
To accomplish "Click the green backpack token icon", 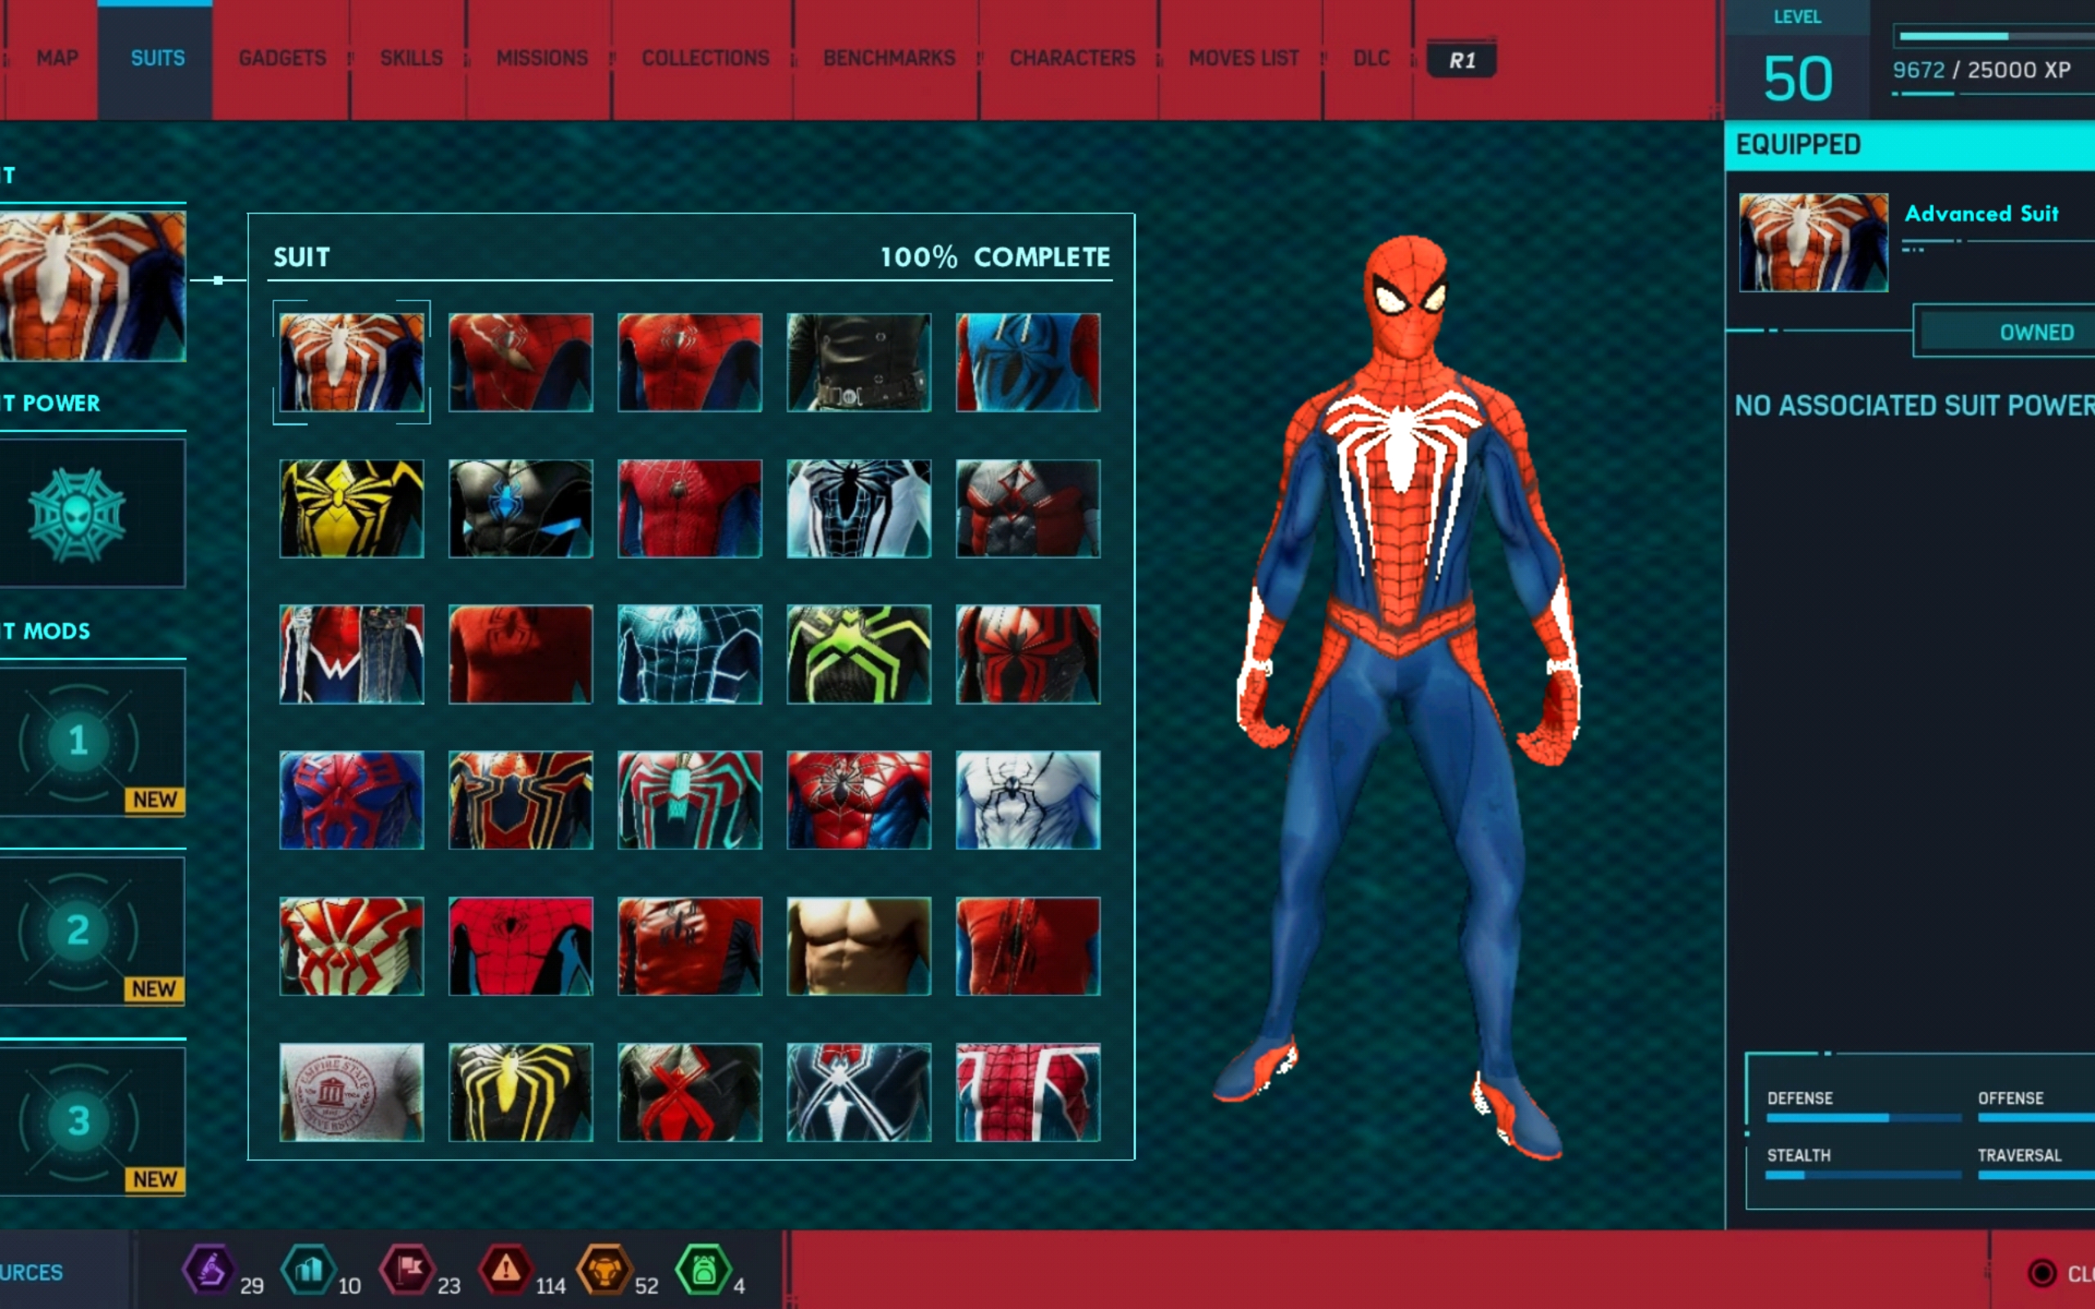I will point(704,1270).
